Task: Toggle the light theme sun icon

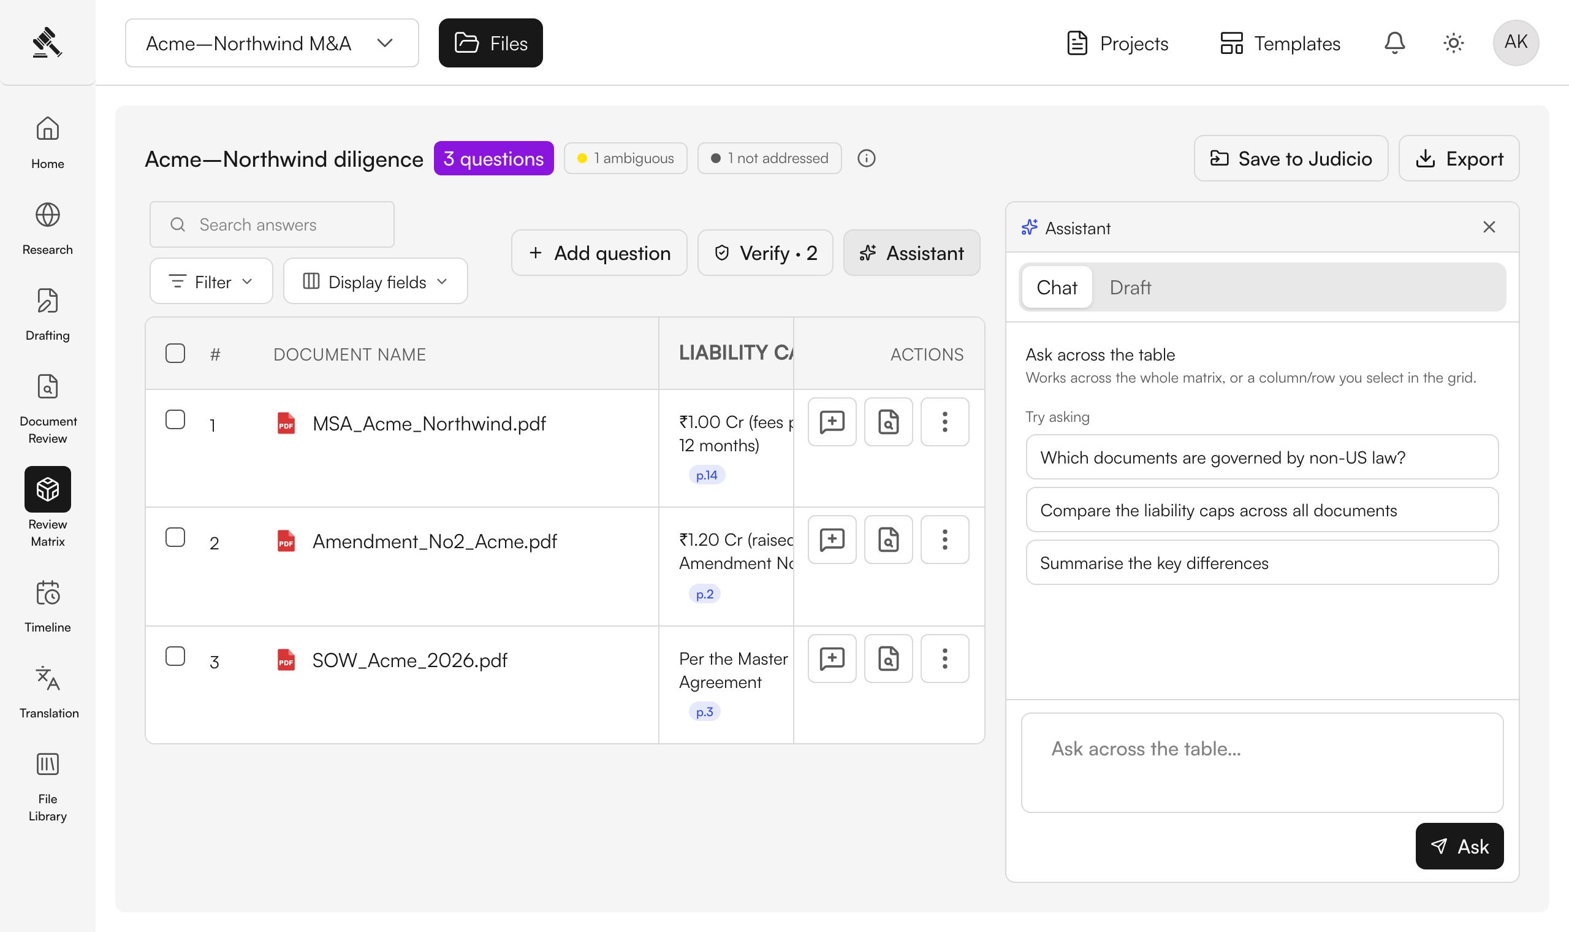Action: pos(1453,43)
